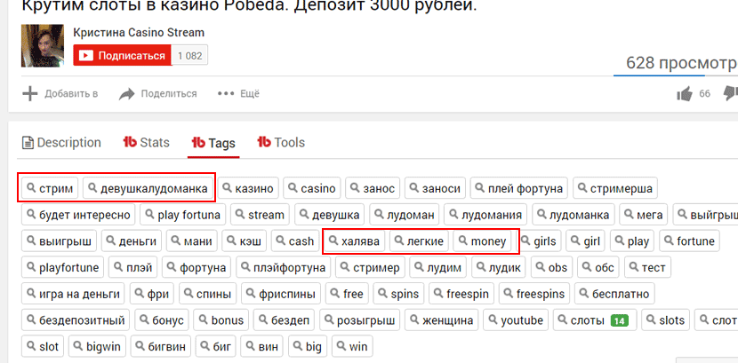Click the выигрыш tag
Screen dimensions: 738x363
click(x=59, y=241)
